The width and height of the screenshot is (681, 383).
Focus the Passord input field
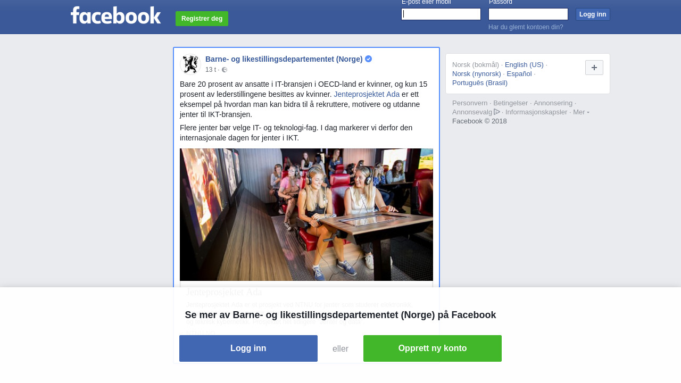(x=528, y=14)
